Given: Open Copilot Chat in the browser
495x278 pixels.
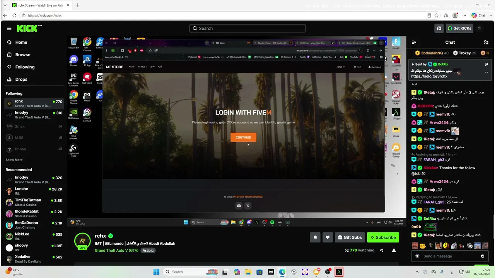Looking at the screenshot, I should tap(478, 15).
